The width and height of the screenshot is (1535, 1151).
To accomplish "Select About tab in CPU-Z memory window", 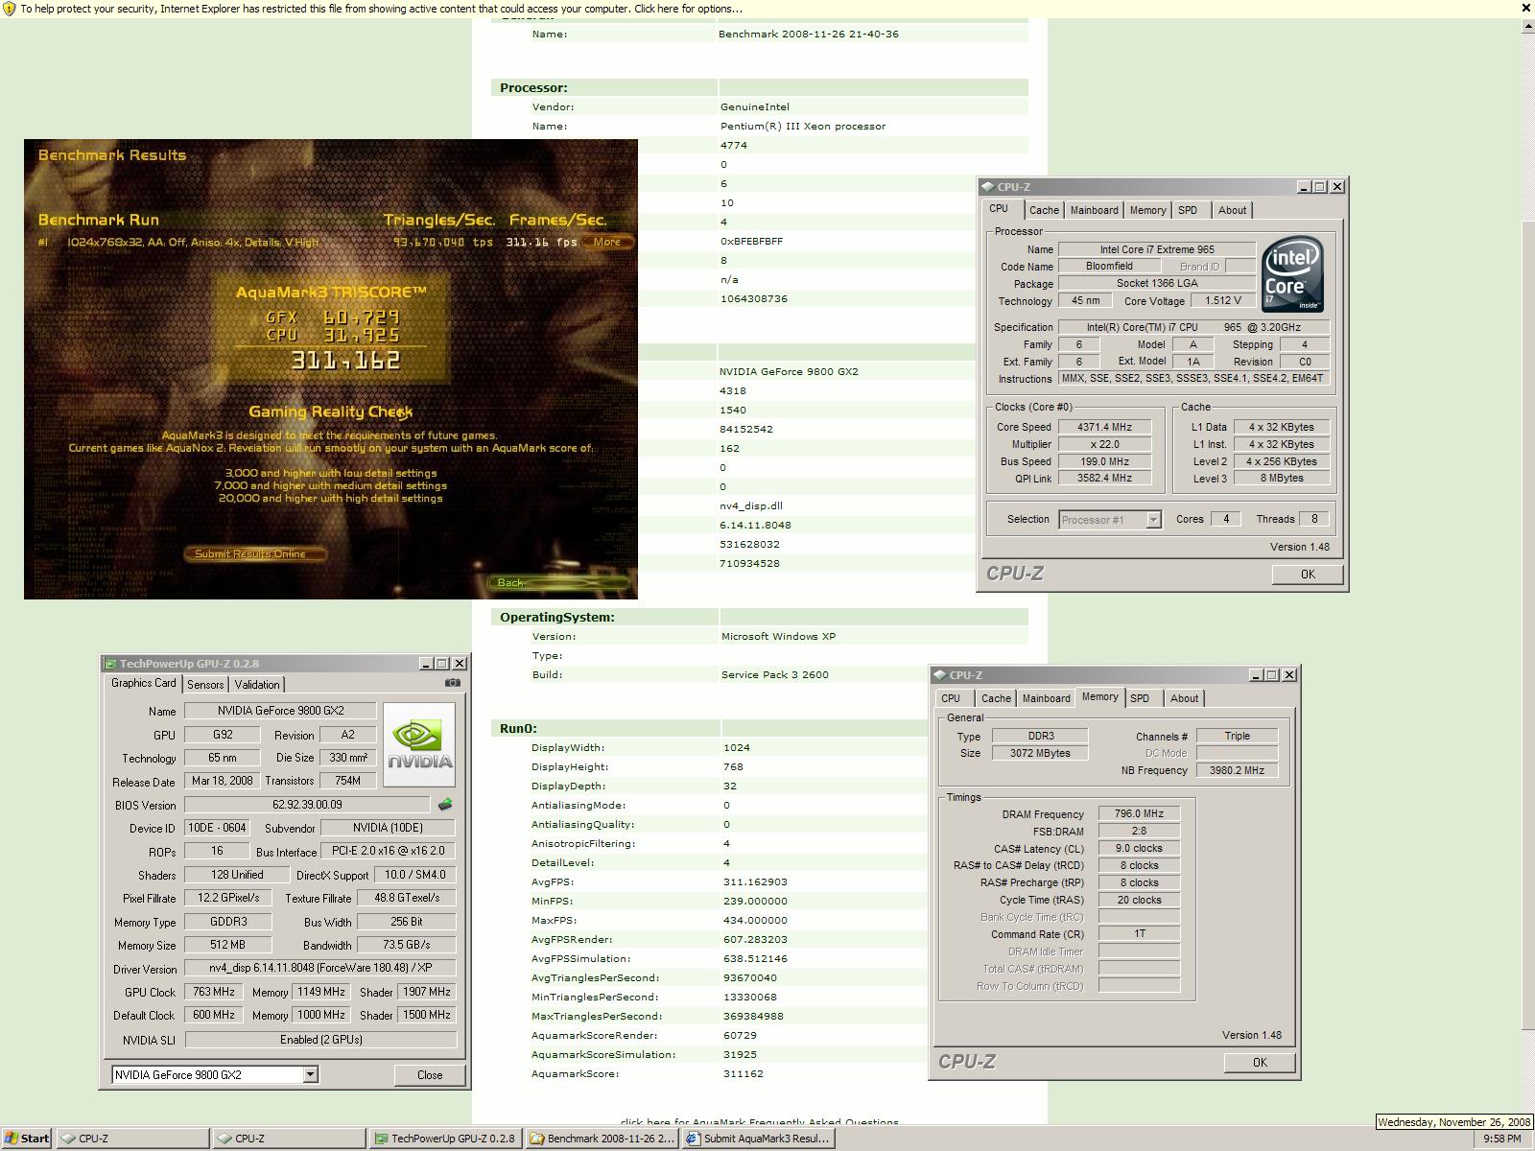I will 1184,698.
